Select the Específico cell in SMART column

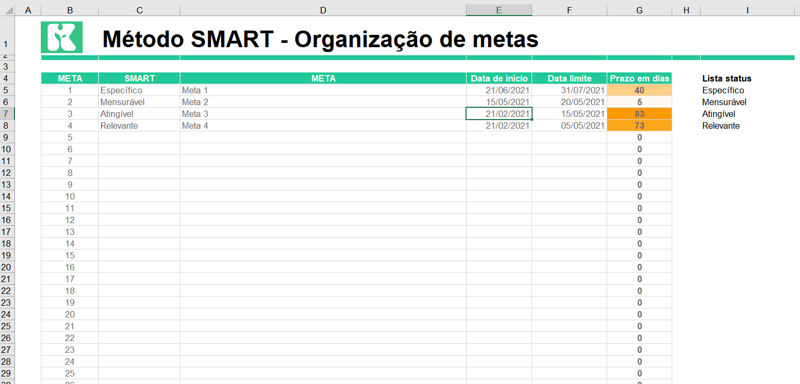139,90
